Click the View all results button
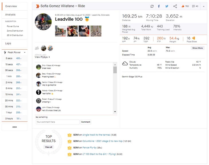209x165 pixels. click(x=49, y=147)
